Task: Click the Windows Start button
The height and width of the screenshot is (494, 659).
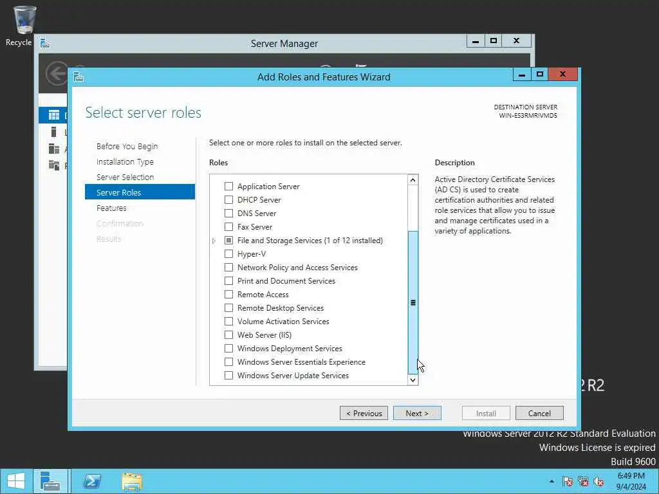Action: [15, 481]
